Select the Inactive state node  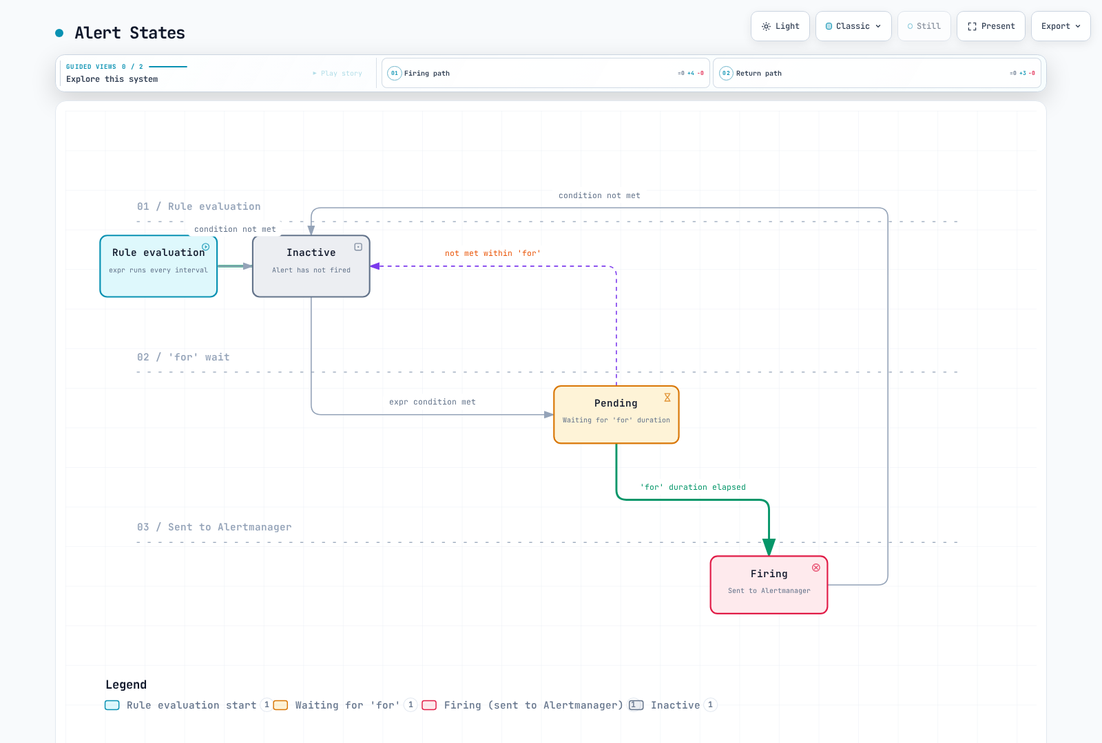click(x=311, y=266)
